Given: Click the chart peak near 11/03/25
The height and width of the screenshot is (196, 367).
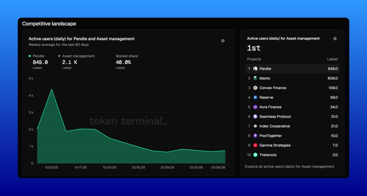Looking at the screenshot, I should pyautogui.click(x=52, y=89).
